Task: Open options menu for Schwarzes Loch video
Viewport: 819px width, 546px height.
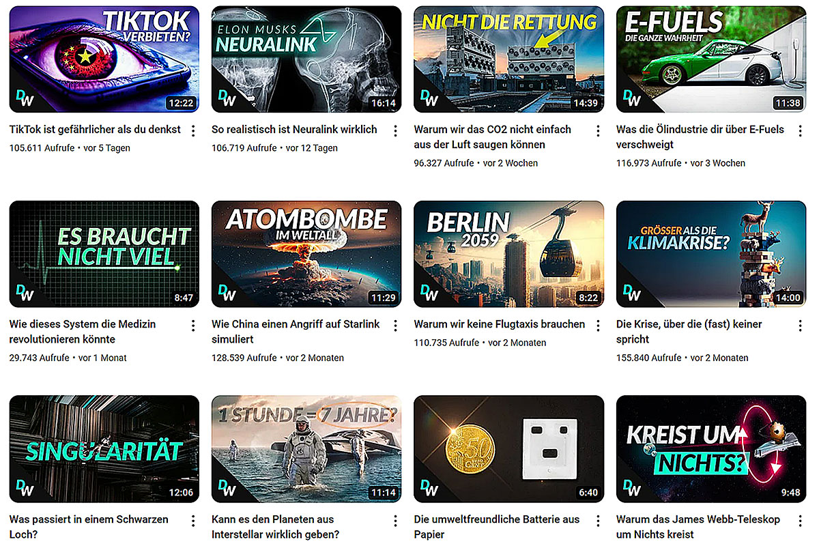Action: coord(193,521)
